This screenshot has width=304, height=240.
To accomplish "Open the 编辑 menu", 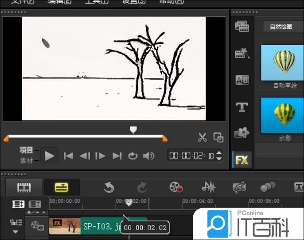I will (60, 1).
